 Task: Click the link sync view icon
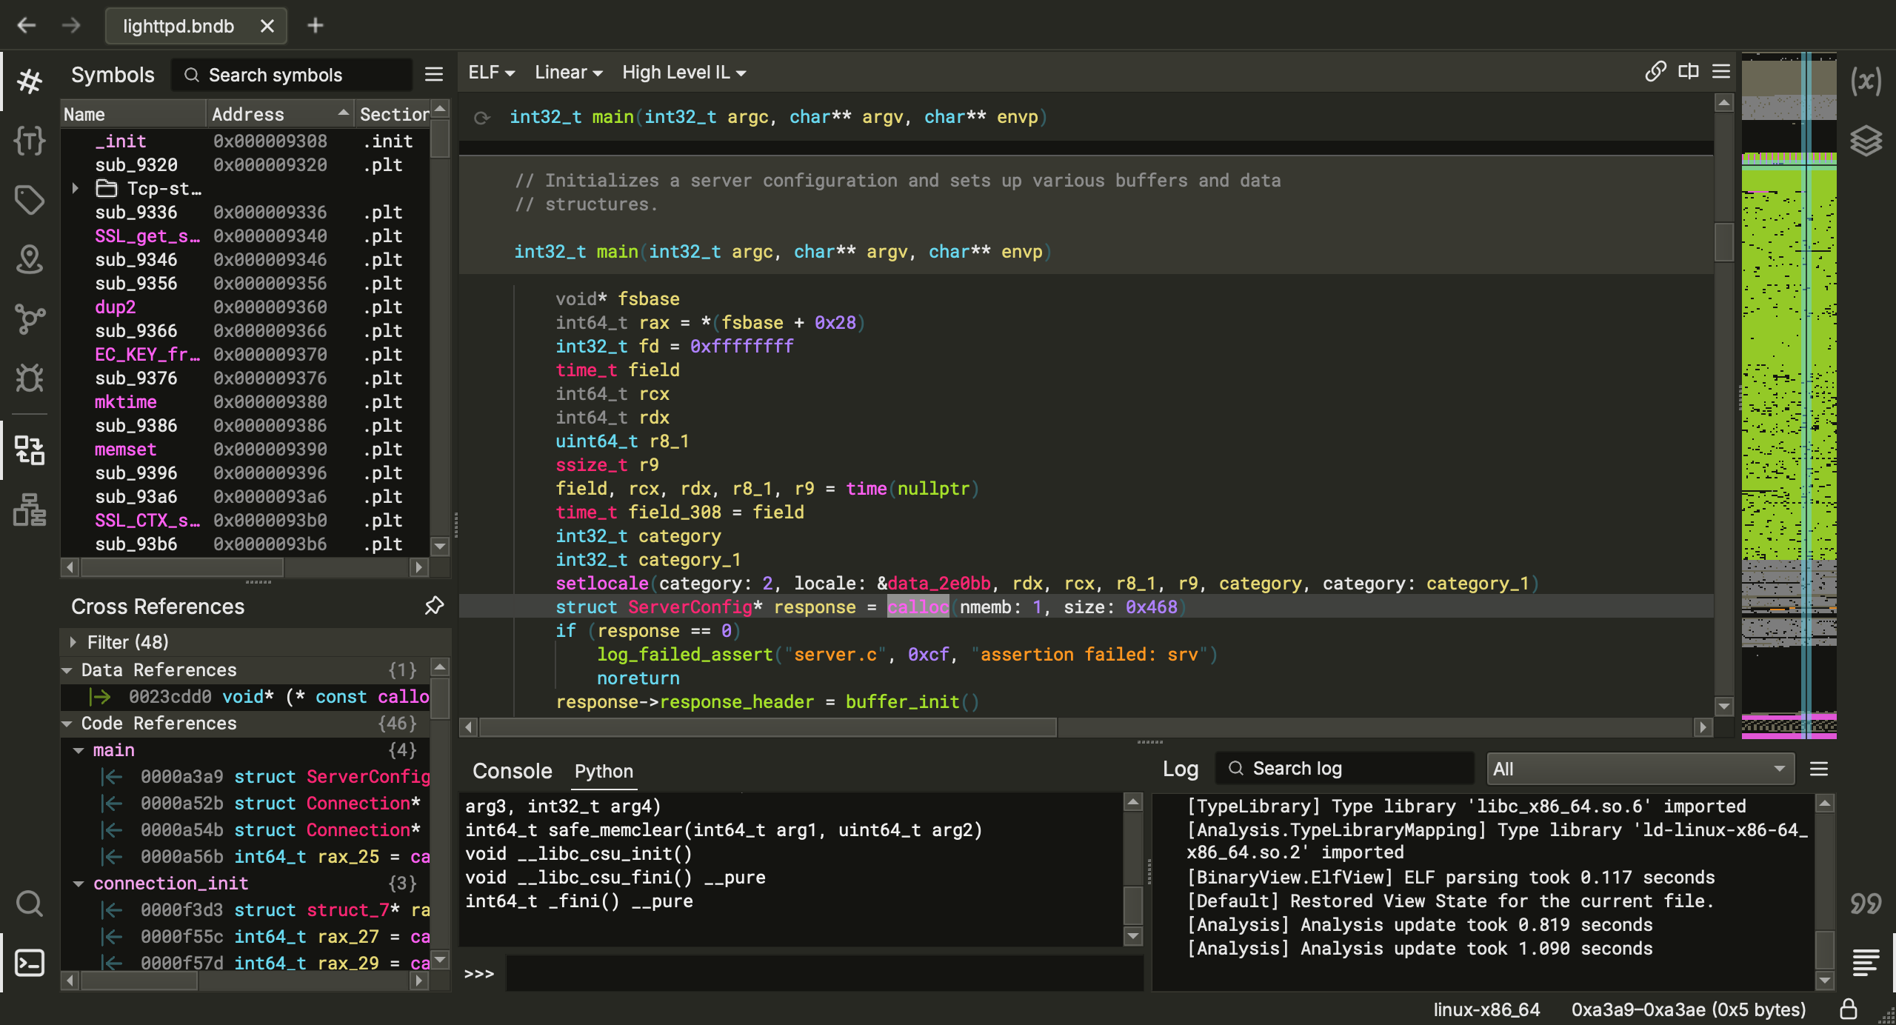tap(1655, 72)
